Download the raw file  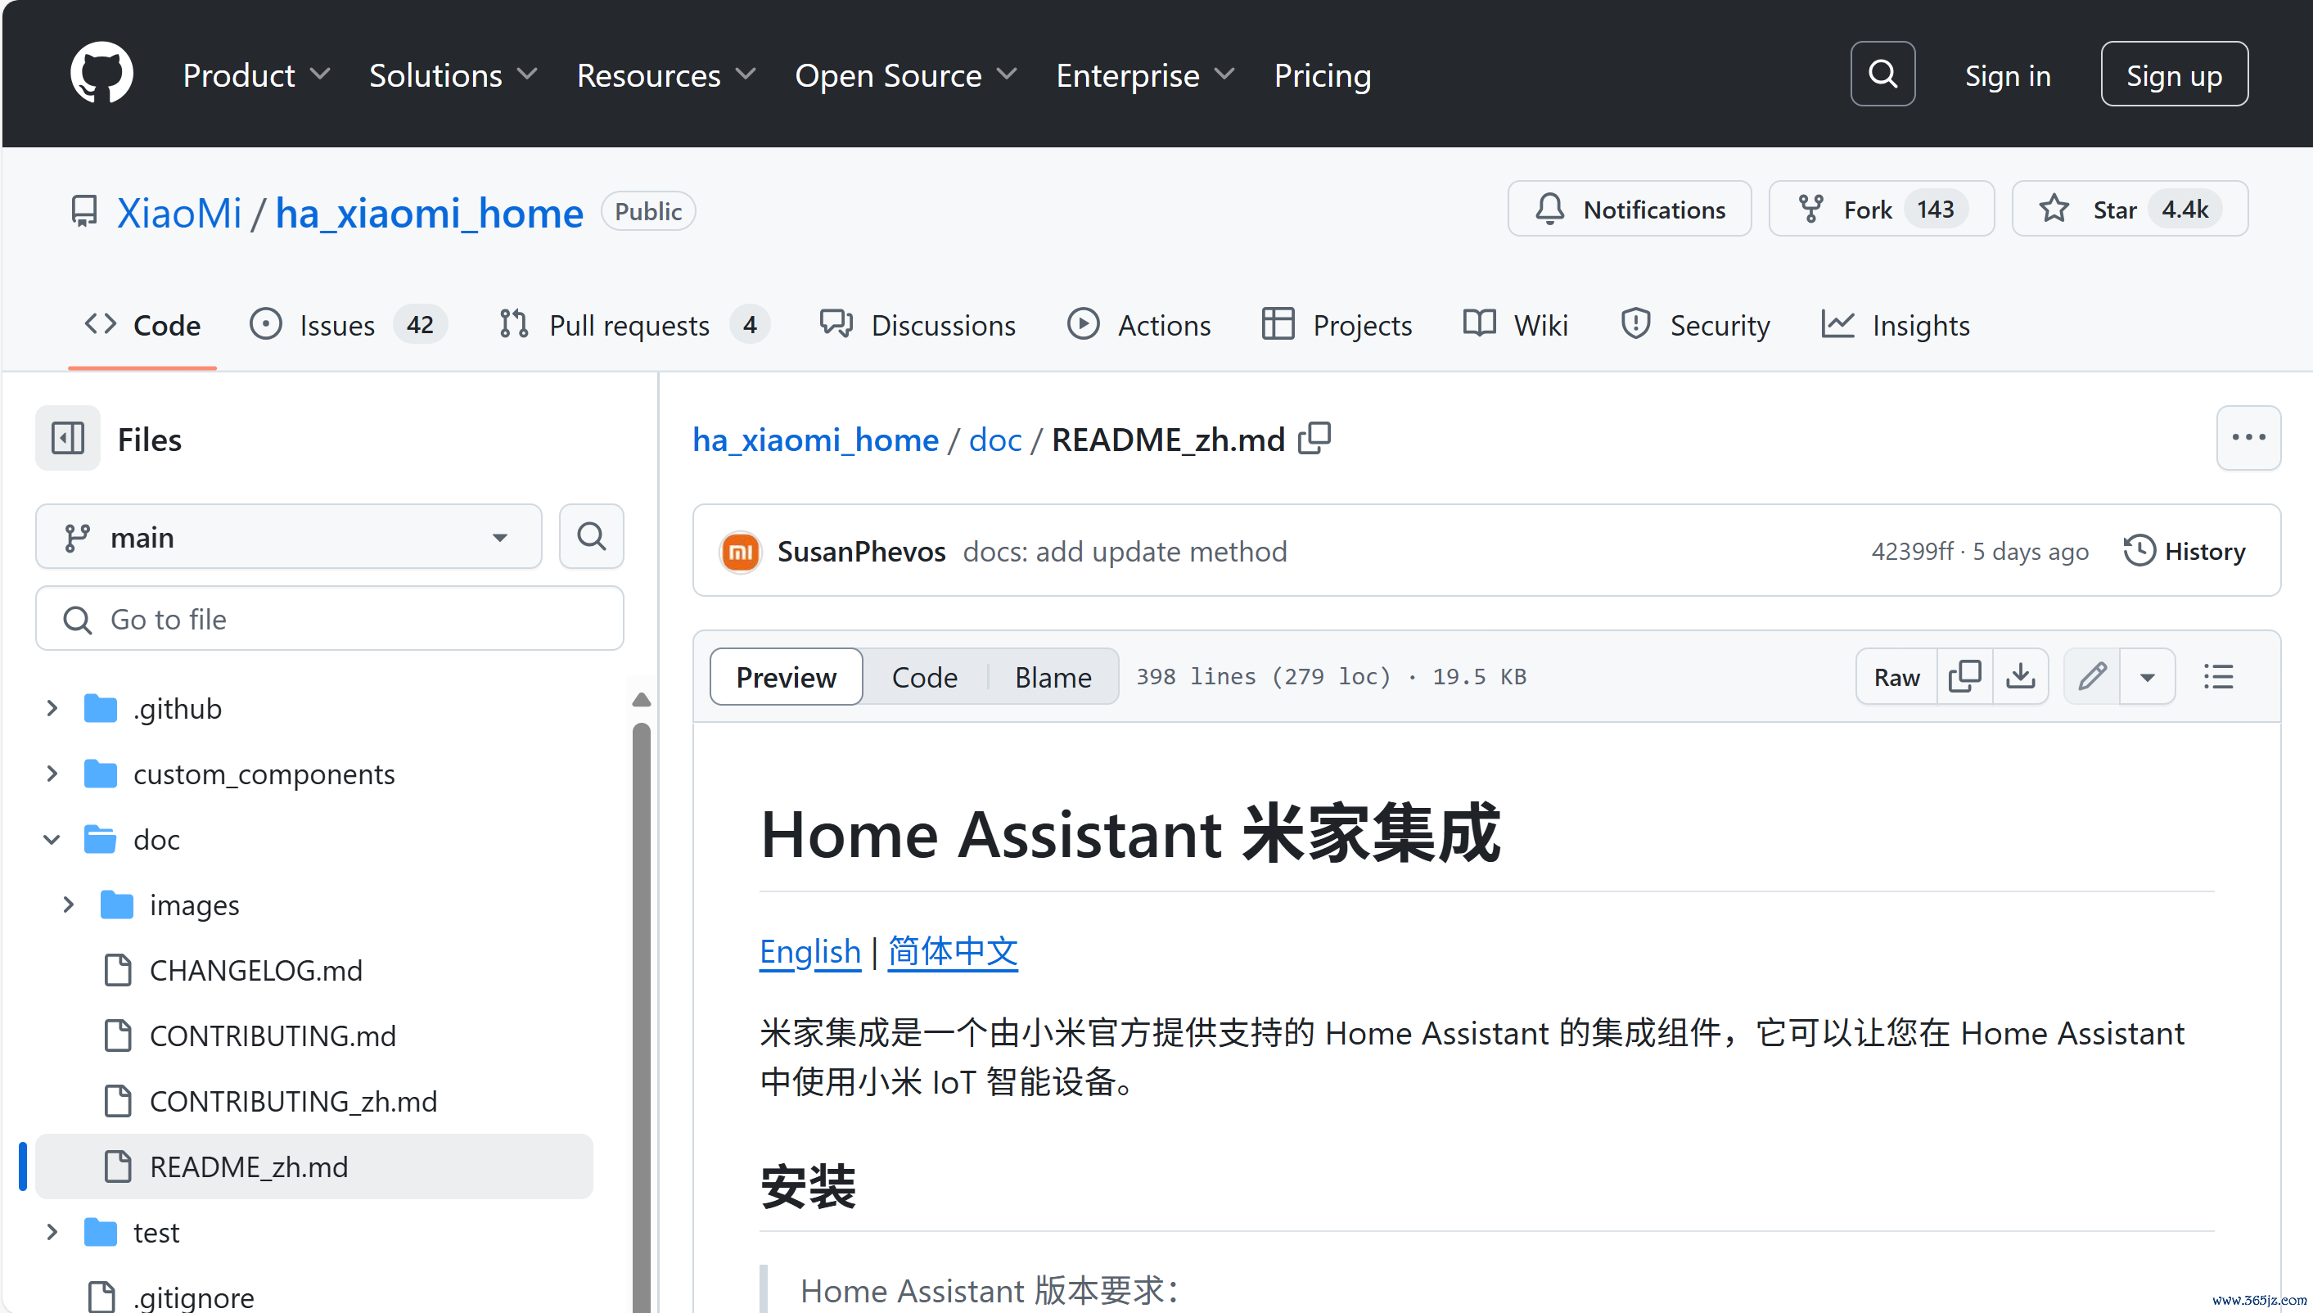coord(2020,677)
